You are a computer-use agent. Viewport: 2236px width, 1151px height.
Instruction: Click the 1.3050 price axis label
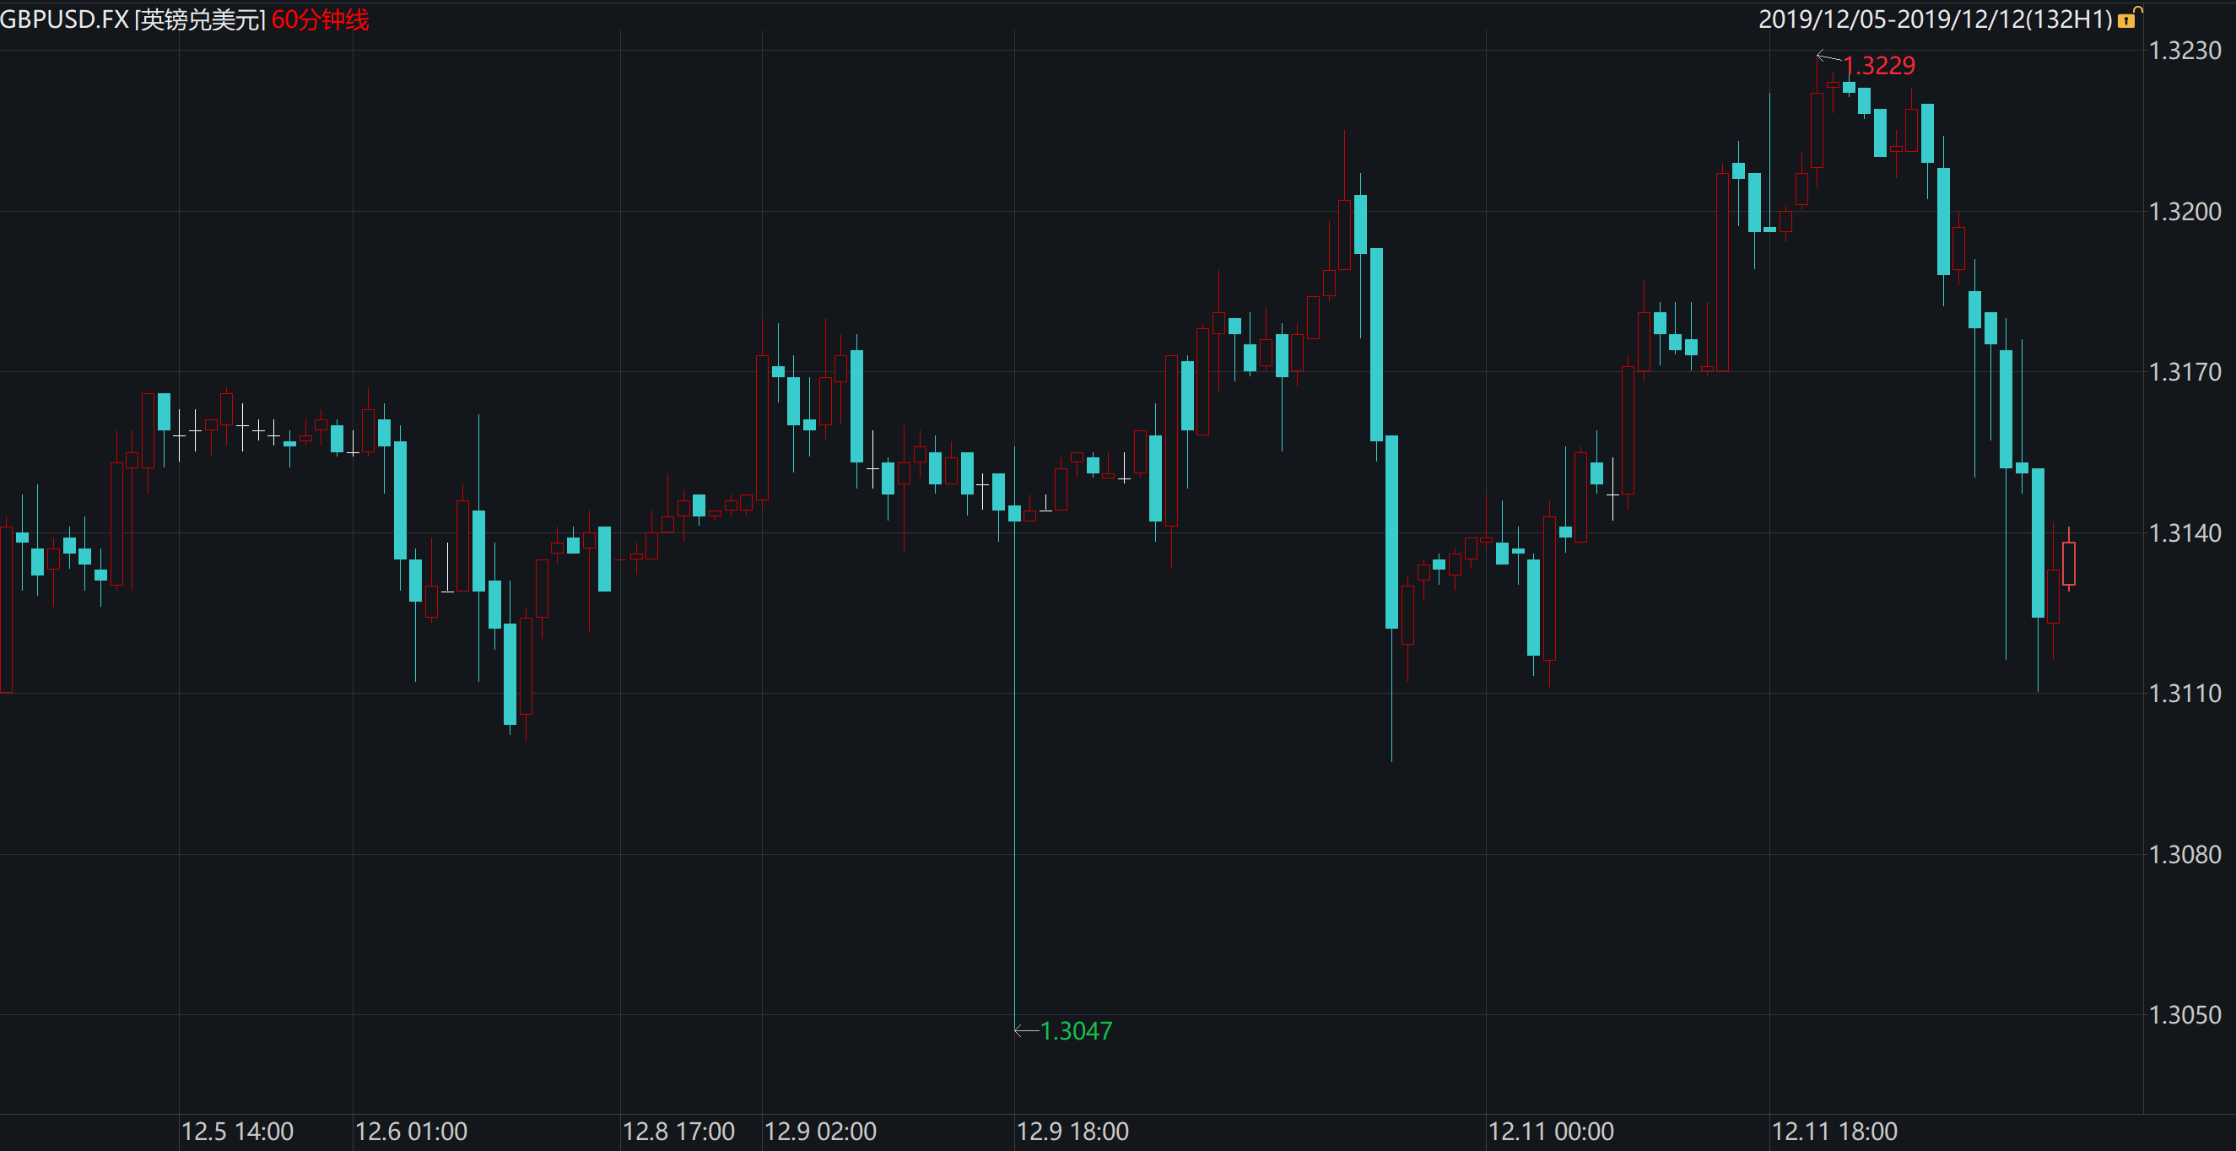tap(2184, 1015)
